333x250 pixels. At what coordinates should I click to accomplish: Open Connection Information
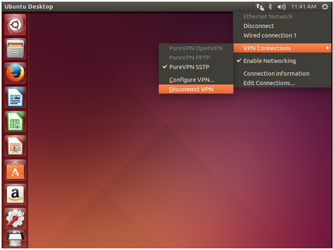point(276,74)
